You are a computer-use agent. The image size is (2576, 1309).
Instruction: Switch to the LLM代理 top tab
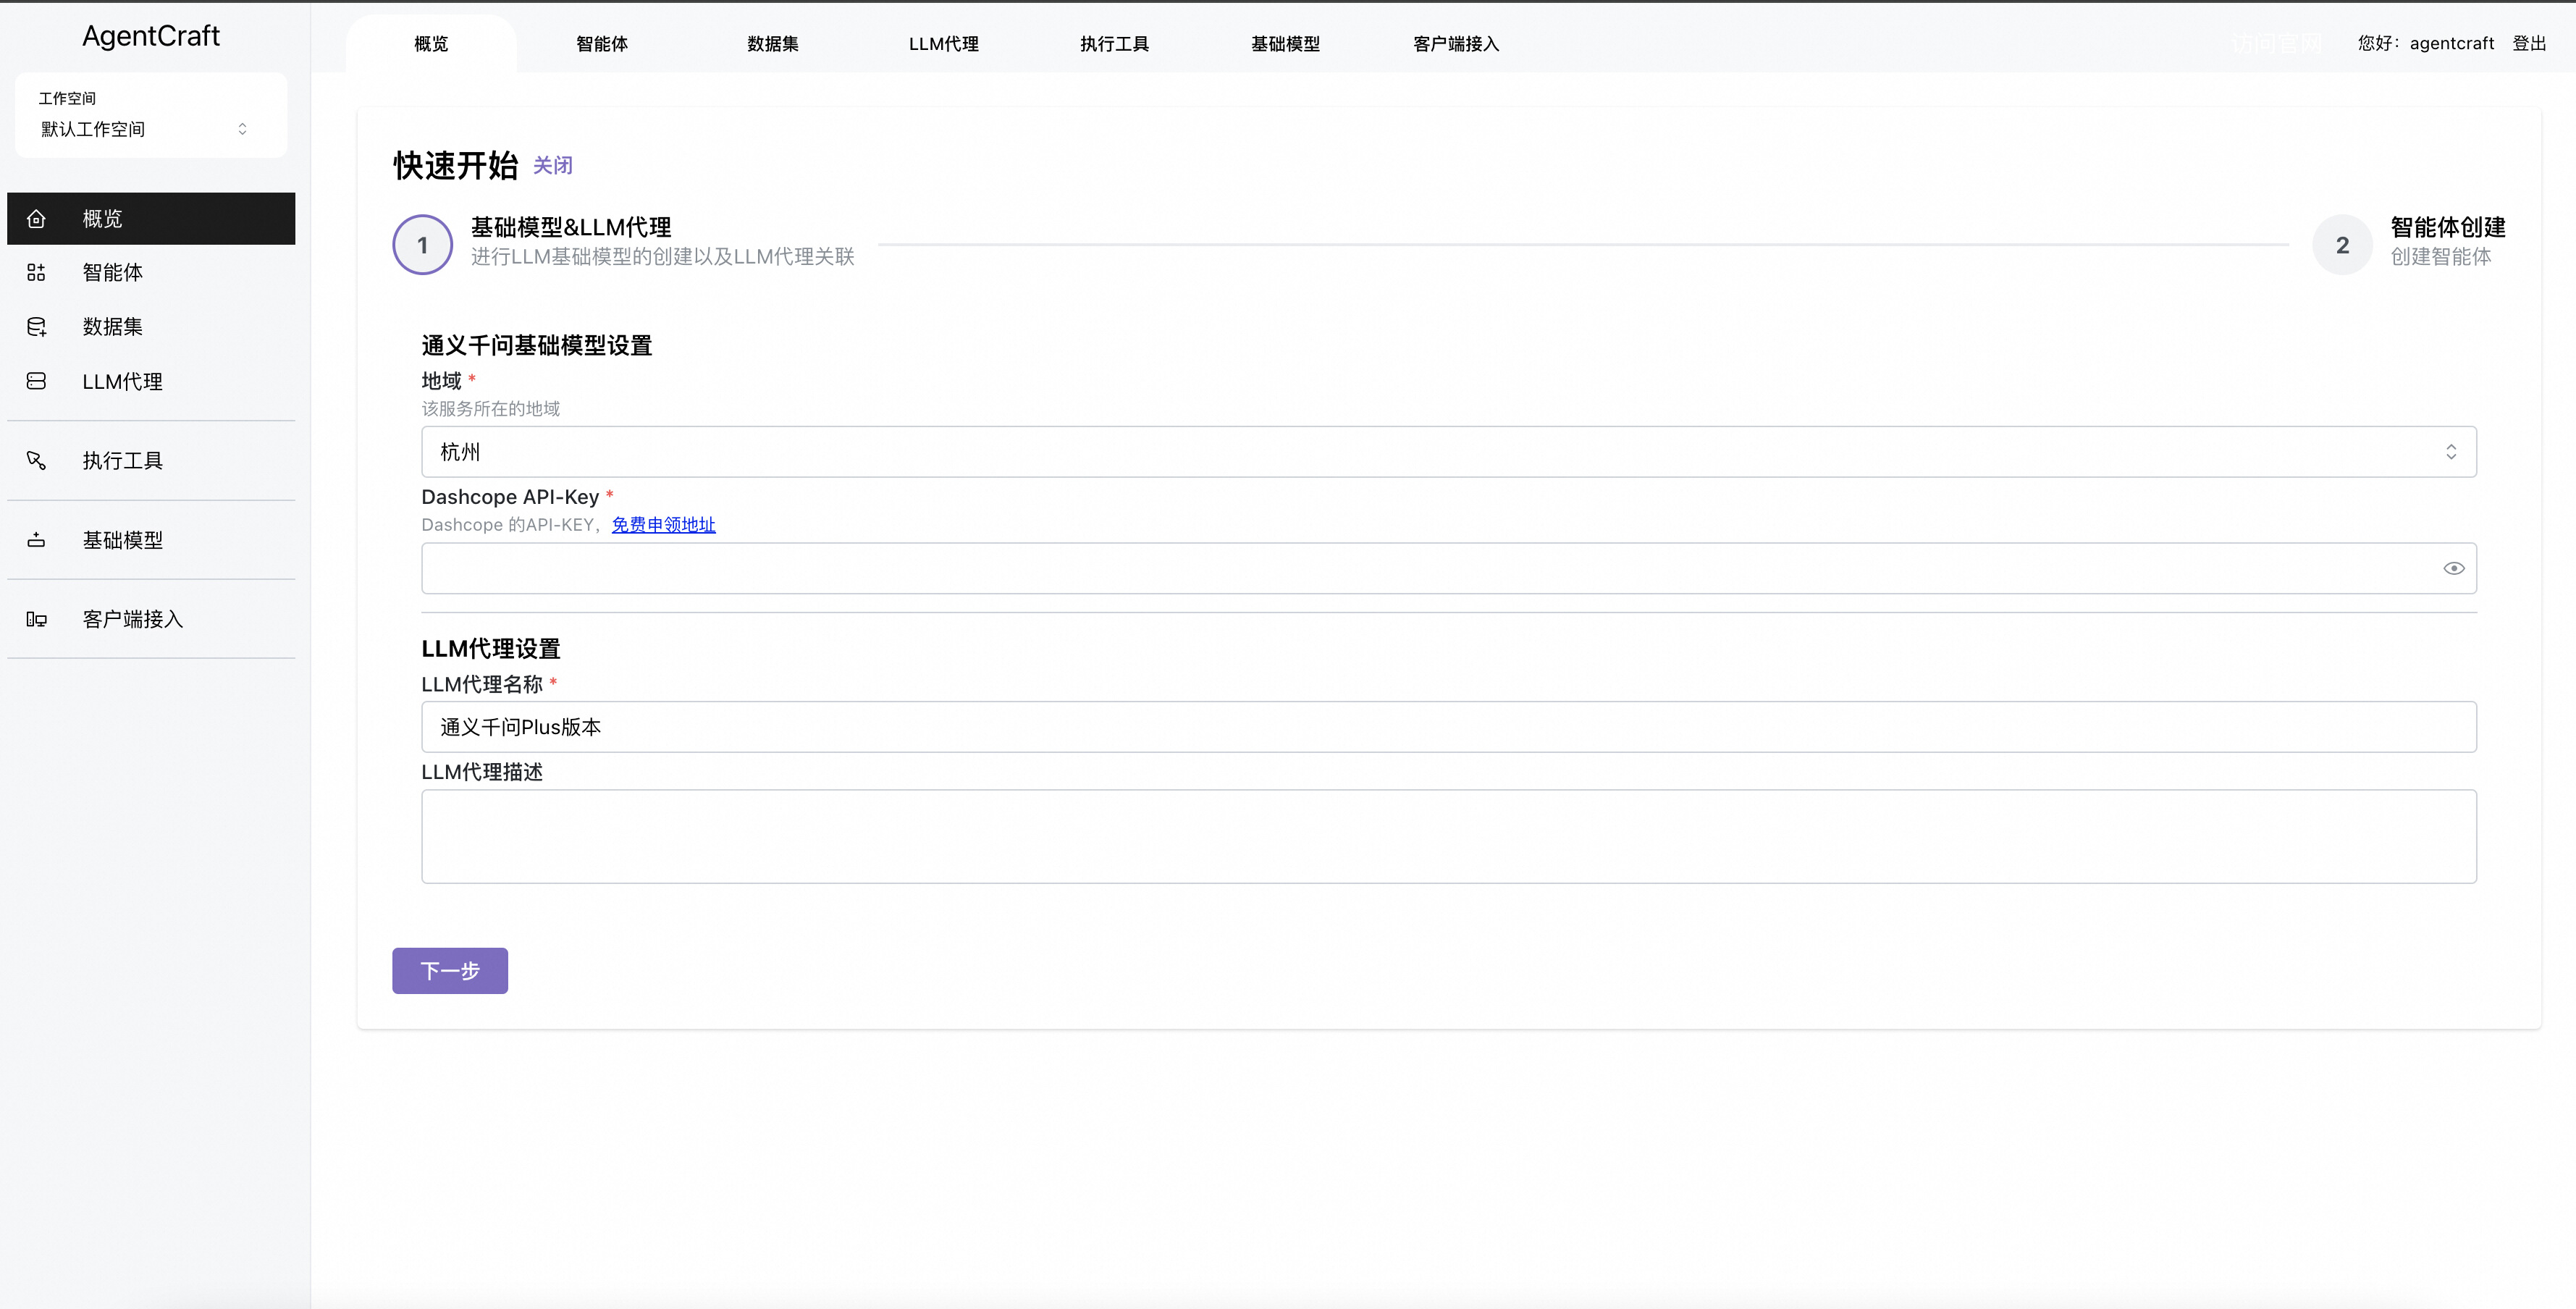(943, 44)
